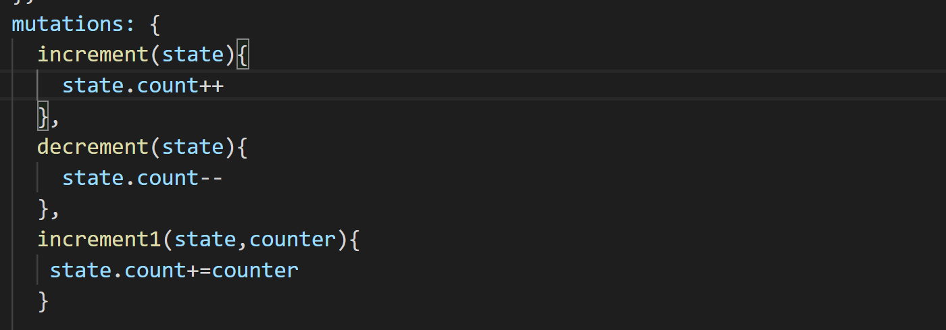The width and height of the screenshot is (946, 330).
Task: Click the opening brace after increment1(state,counter)
Action: point(355,240)
